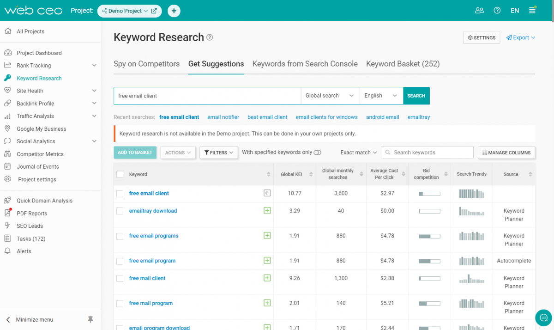The width and height of the screenshot is (554, 330).
Task: Select all keywords with header checkbox
Action: tap(120, 174)
